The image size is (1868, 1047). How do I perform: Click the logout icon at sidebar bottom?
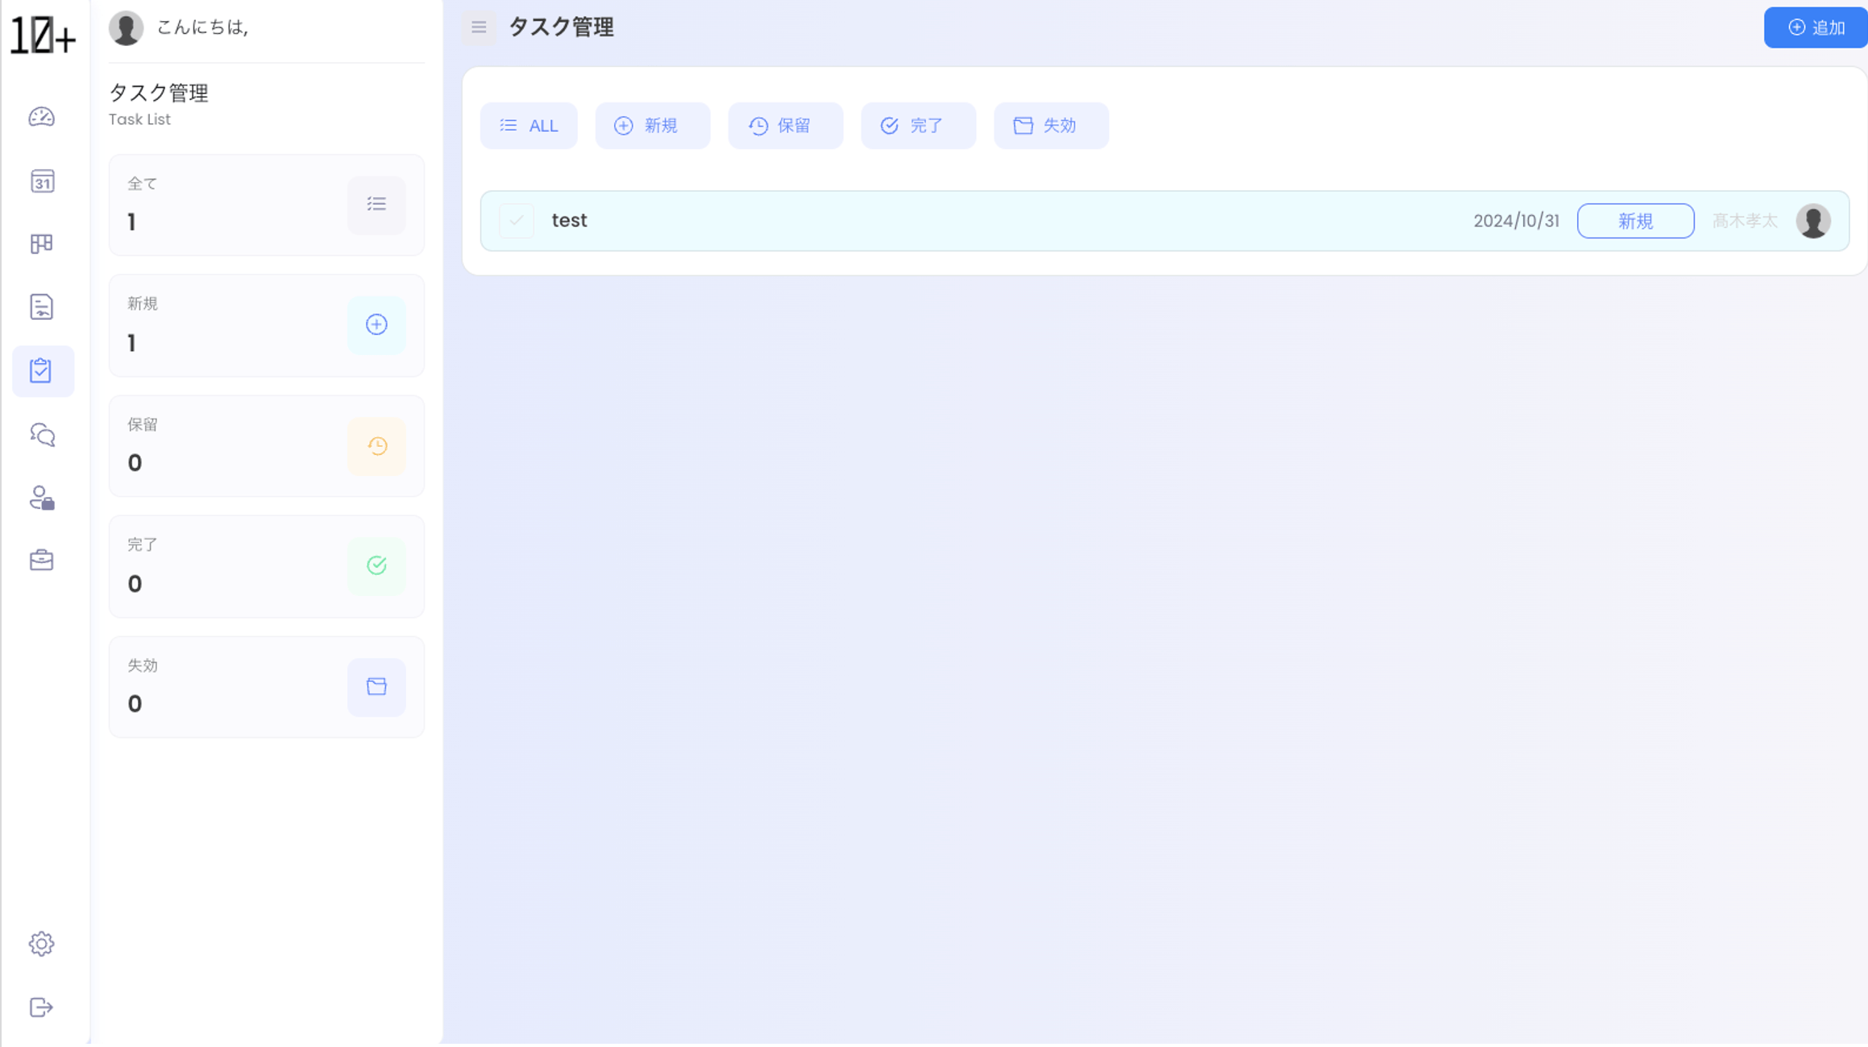42,1008
